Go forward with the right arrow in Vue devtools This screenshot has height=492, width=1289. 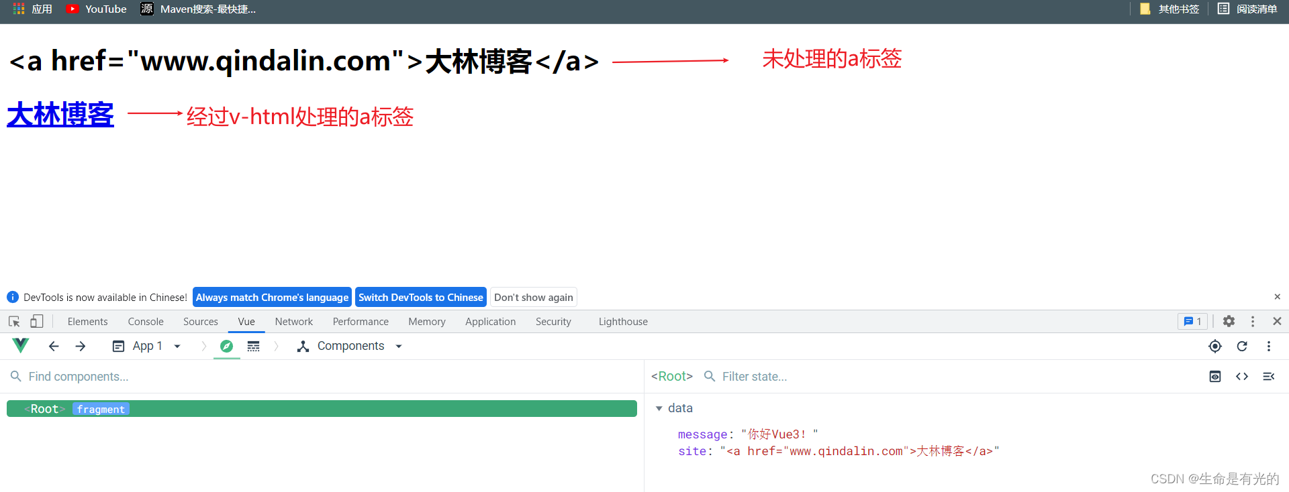81,346
